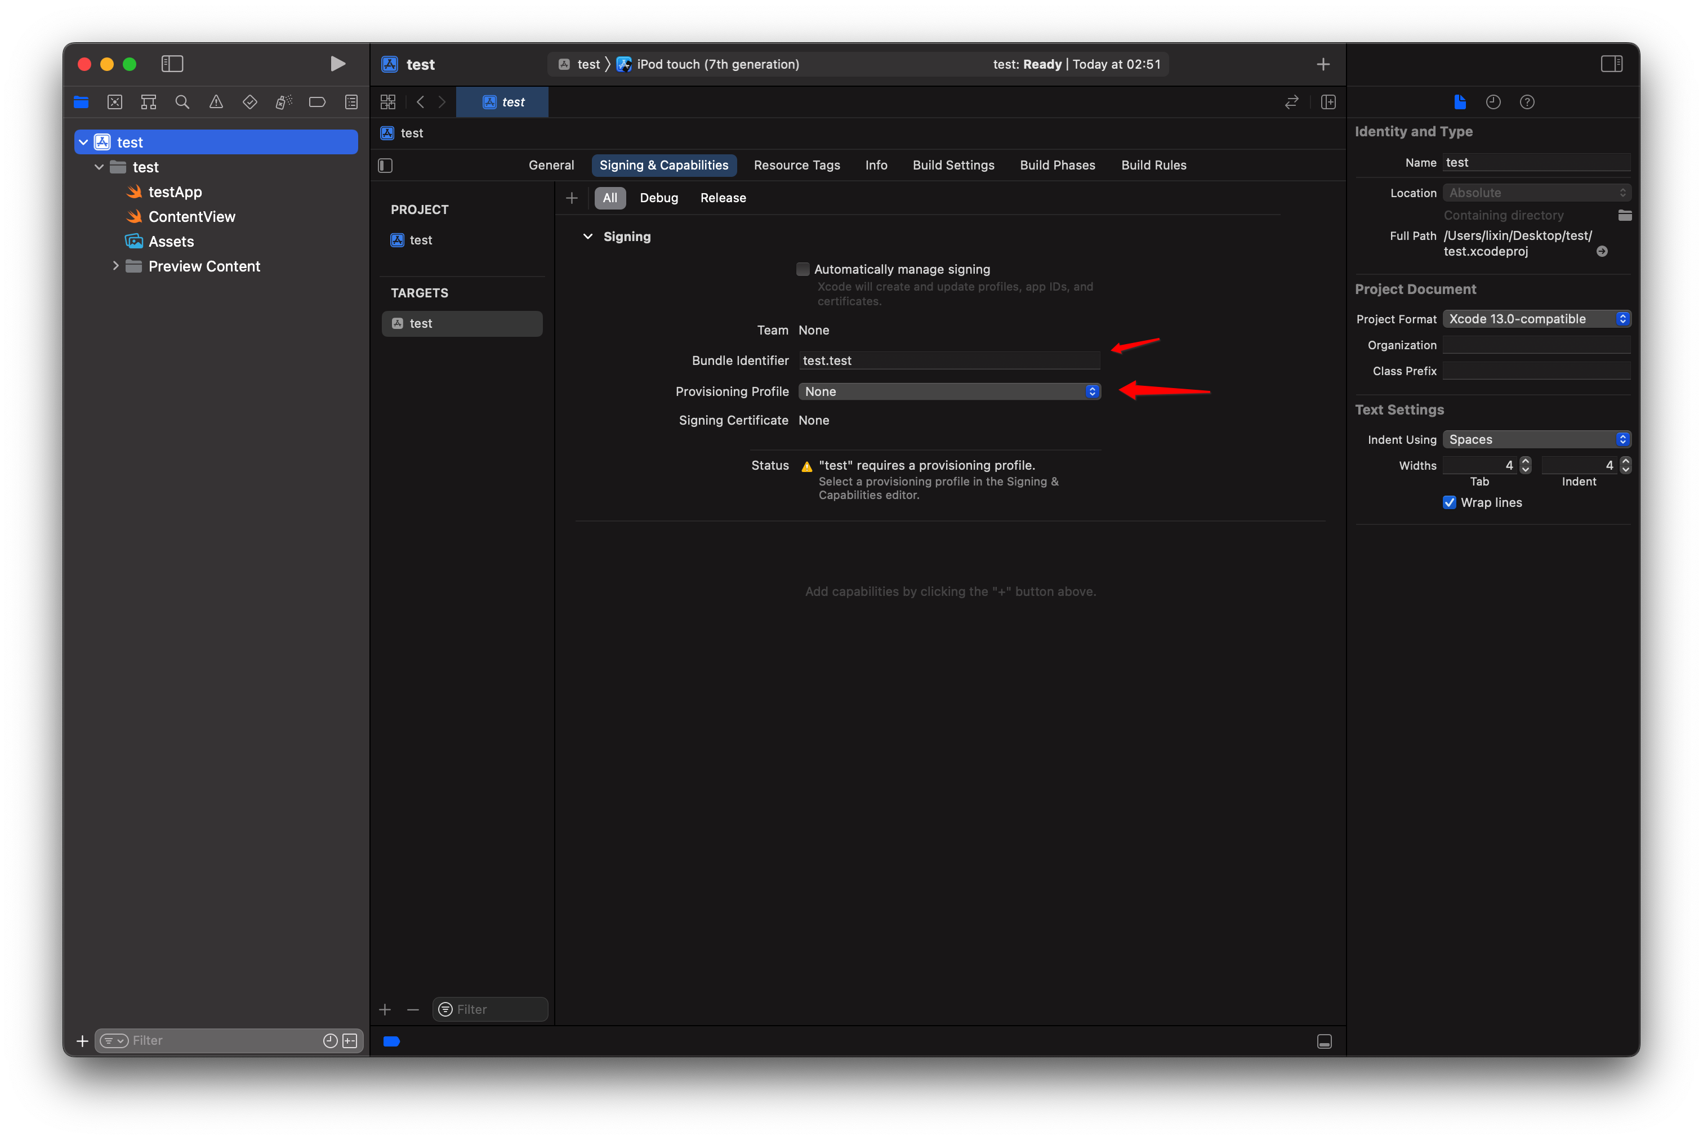Open the Source Control navigator icon
The width and height of the screenshot is (1703, 1140).
(115, 102)
